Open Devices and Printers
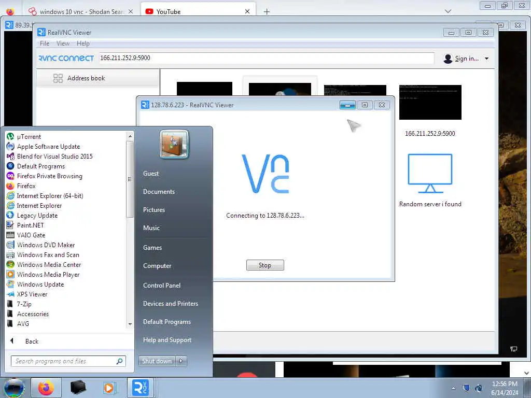Viewport: 531px width, 398px height. pyautogui.click(x=170, y=304)
